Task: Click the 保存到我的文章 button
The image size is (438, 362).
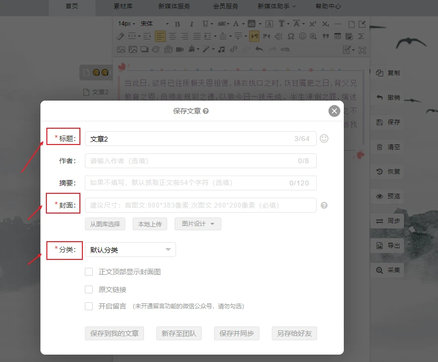Action: click(x=114, y=333)
